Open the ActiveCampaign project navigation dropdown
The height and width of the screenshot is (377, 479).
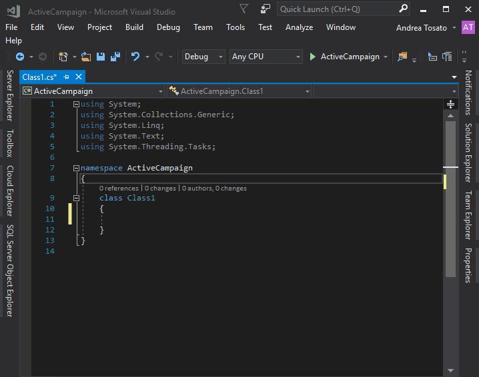[x=93, y=91]
